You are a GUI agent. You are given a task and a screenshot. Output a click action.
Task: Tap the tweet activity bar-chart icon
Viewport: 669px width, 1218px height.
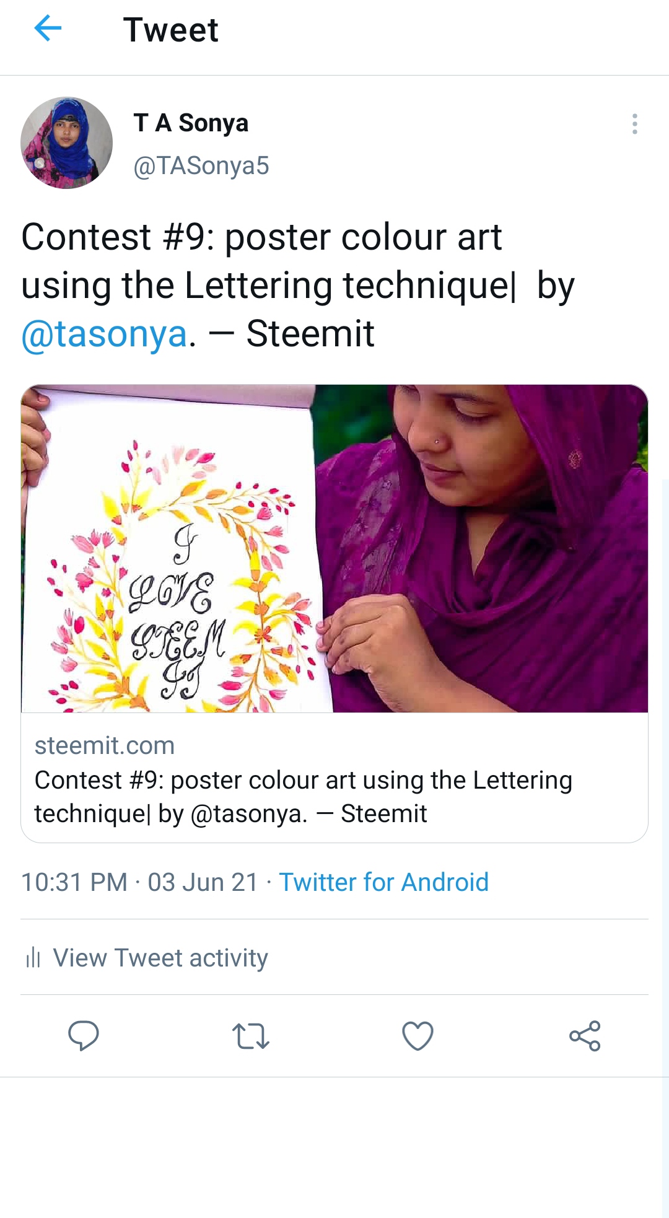tap(33, 957)
